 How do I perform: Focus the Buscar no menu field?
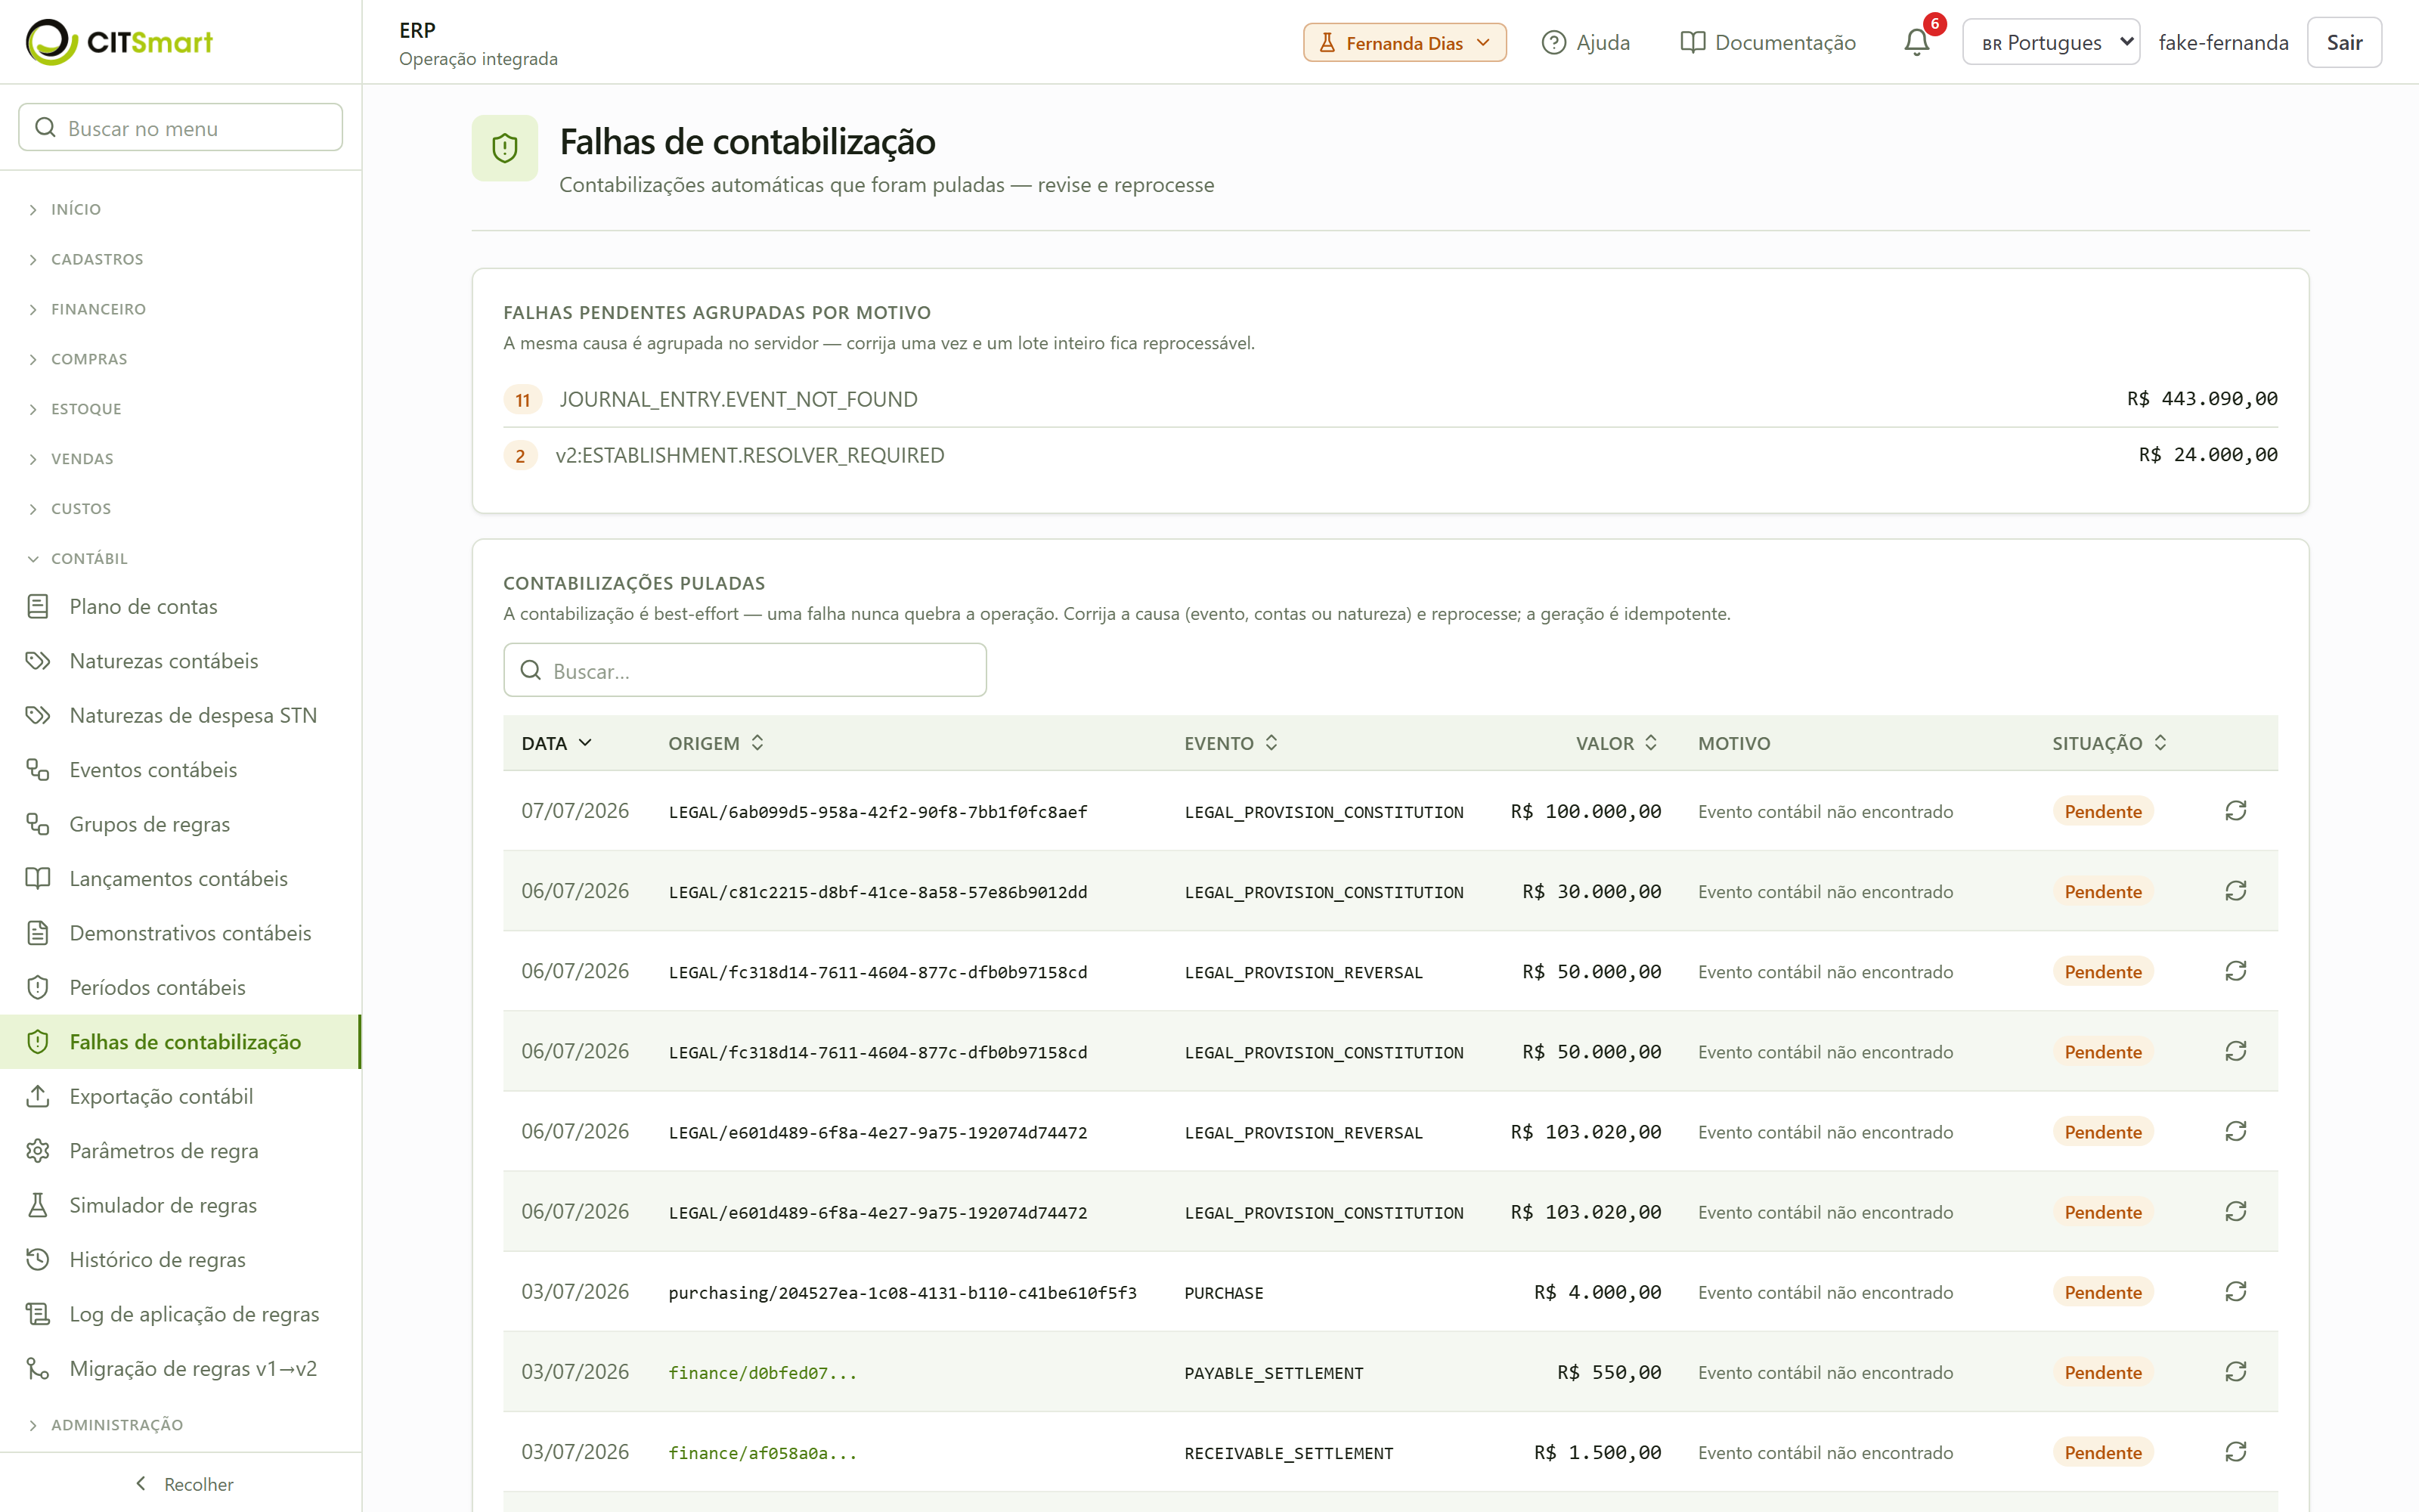tap(181, 127)
